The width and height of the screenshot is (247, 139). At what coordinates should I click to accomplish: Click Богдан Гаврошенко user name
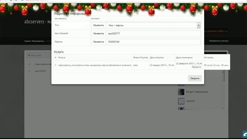(x=197, y=92)
